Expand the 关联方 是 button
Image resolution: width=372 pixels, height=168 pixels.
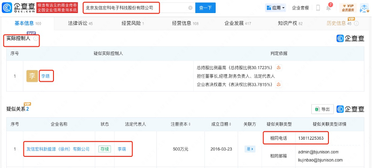[250, 149]
